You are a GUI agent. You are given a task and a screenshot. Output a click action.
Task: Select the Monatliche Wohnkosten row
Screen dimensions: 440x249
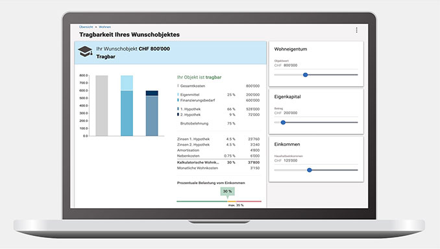coord(218,168)
